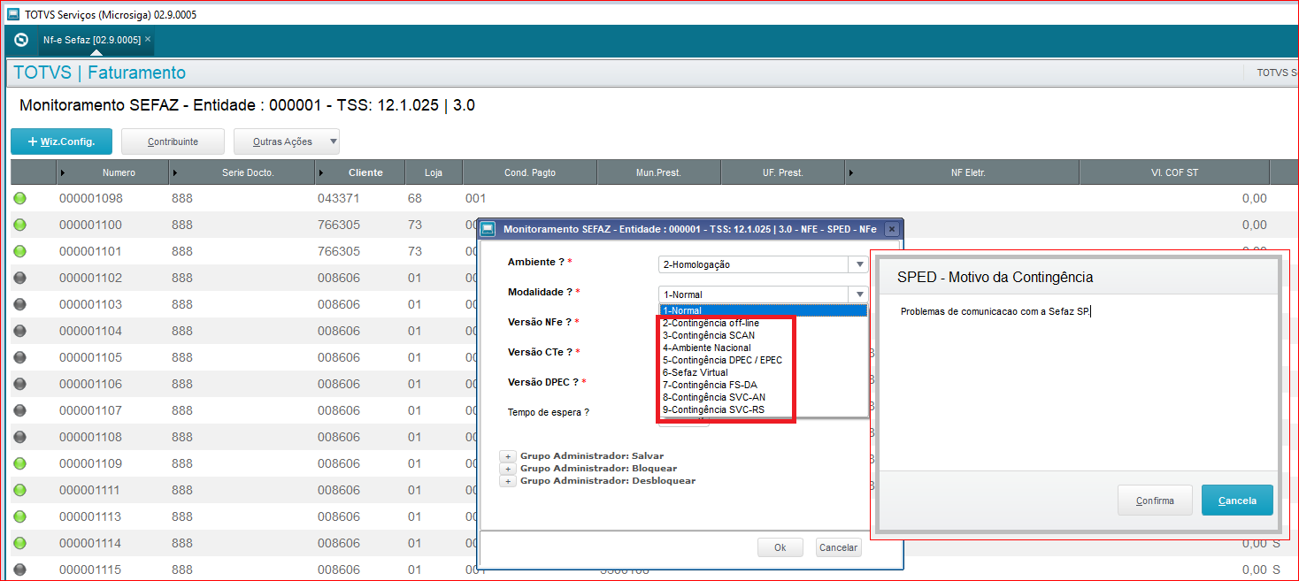Click the gray status icon for note 000001104
The height and width of the screenshot is (581, 1299).
pyautogui.click(x=20, y=331)
